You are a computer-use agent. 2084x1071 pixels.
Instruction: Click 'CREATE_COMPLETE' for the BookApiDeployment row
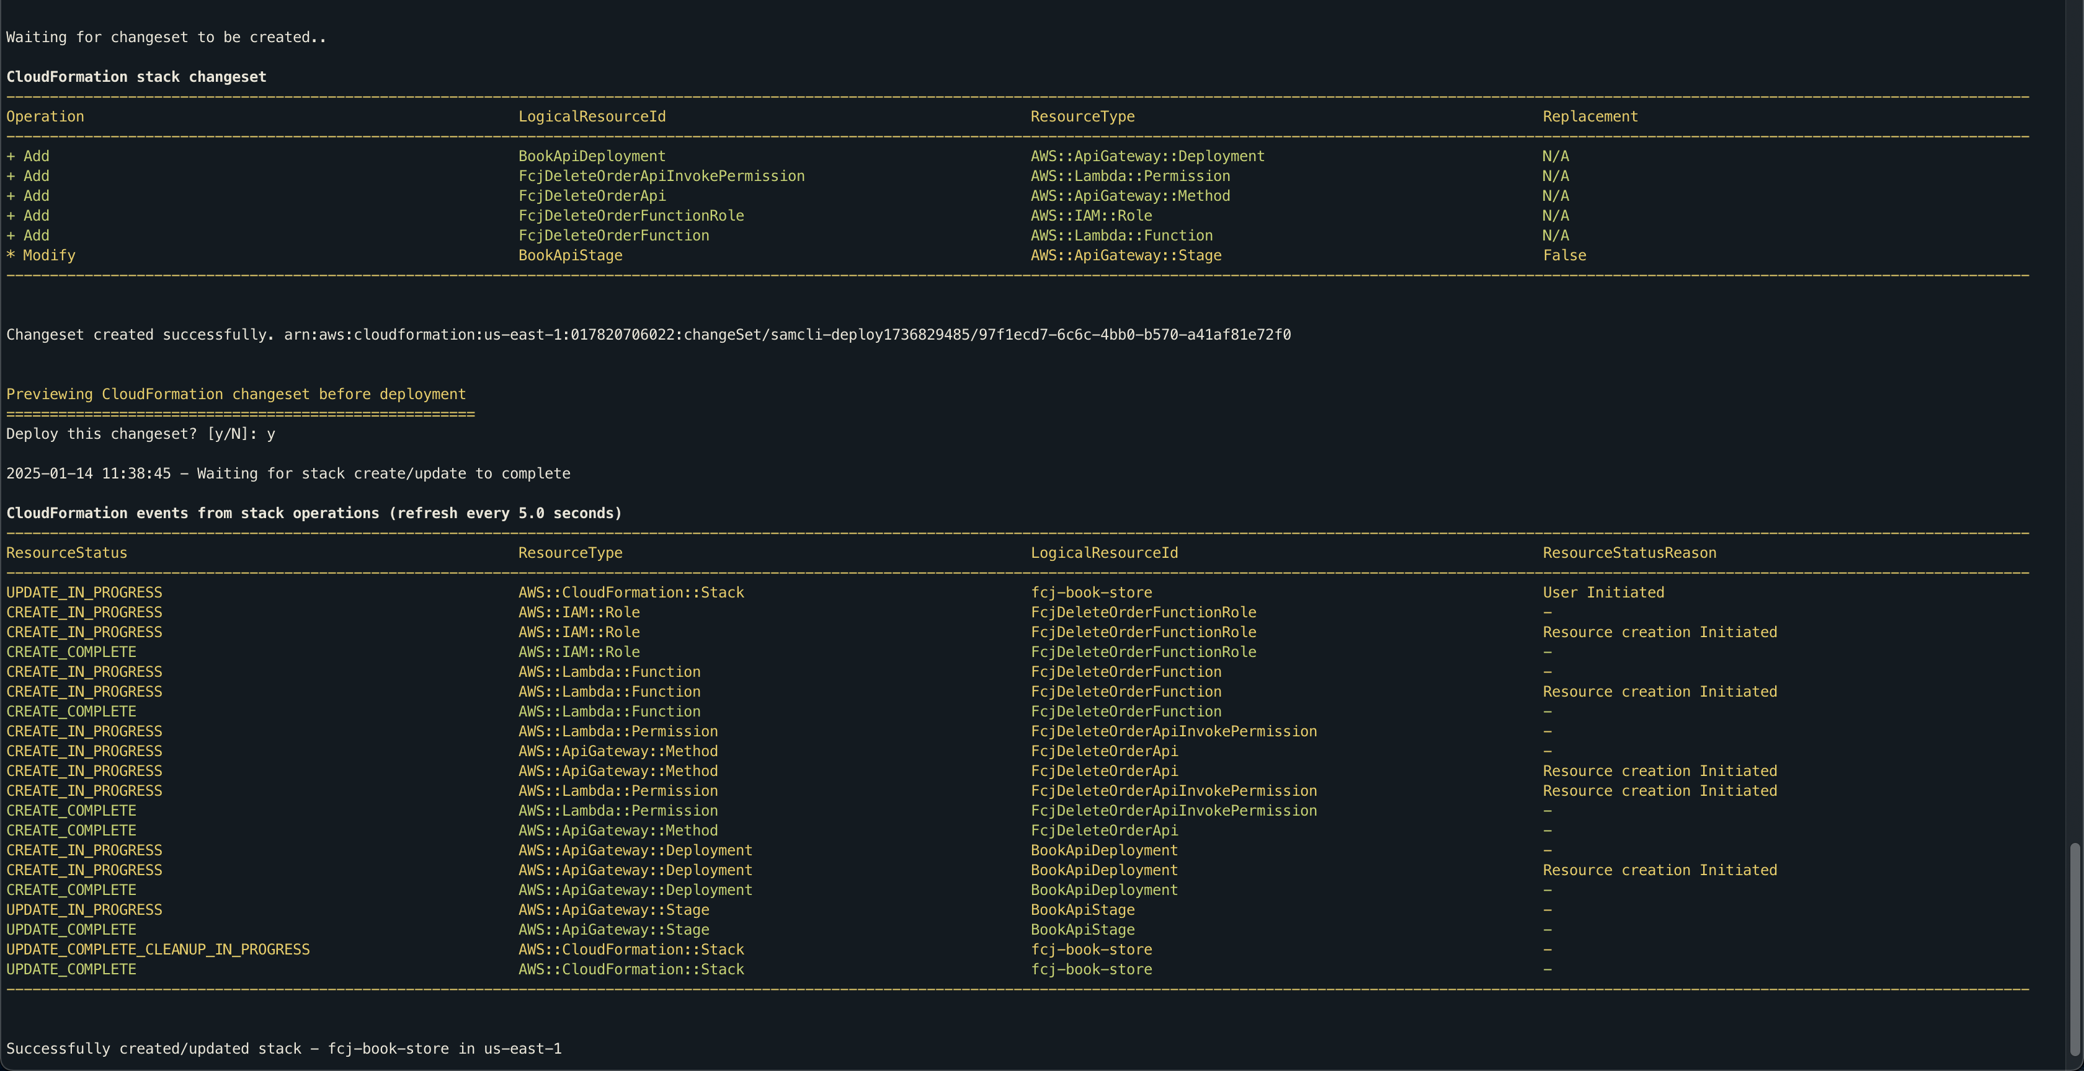(71, 890)
